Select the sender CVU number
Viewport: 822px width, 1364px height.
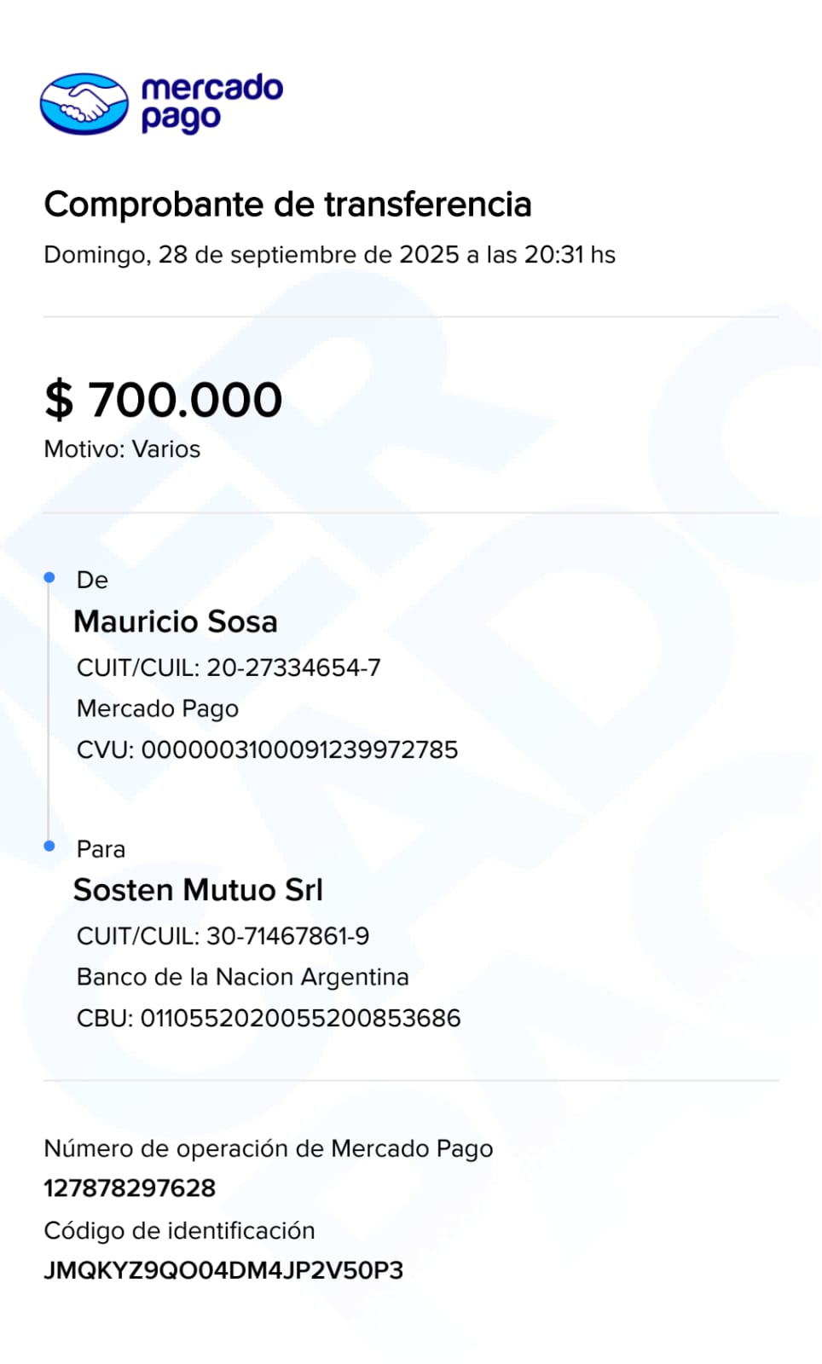[267, 749]
